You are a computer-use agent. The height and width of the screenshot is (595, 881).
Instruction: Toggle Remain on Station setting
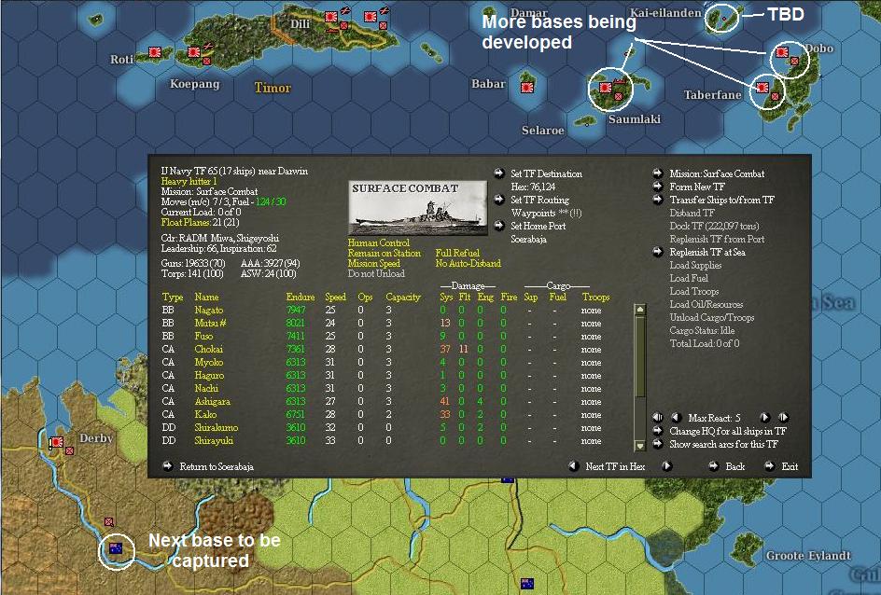[x=384, y=253]
